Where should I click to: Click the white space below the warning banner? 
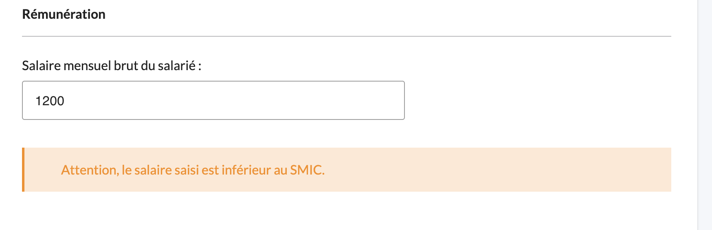[x=347, y=211]
